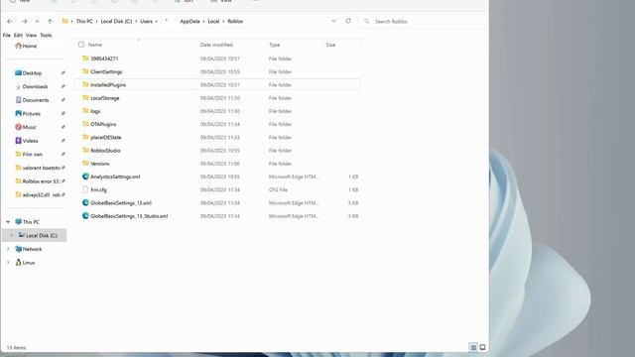Image resolution: width=635 pixels, height=357 pixels.
Task: Open Music quick access item
Action: [26, 127]
